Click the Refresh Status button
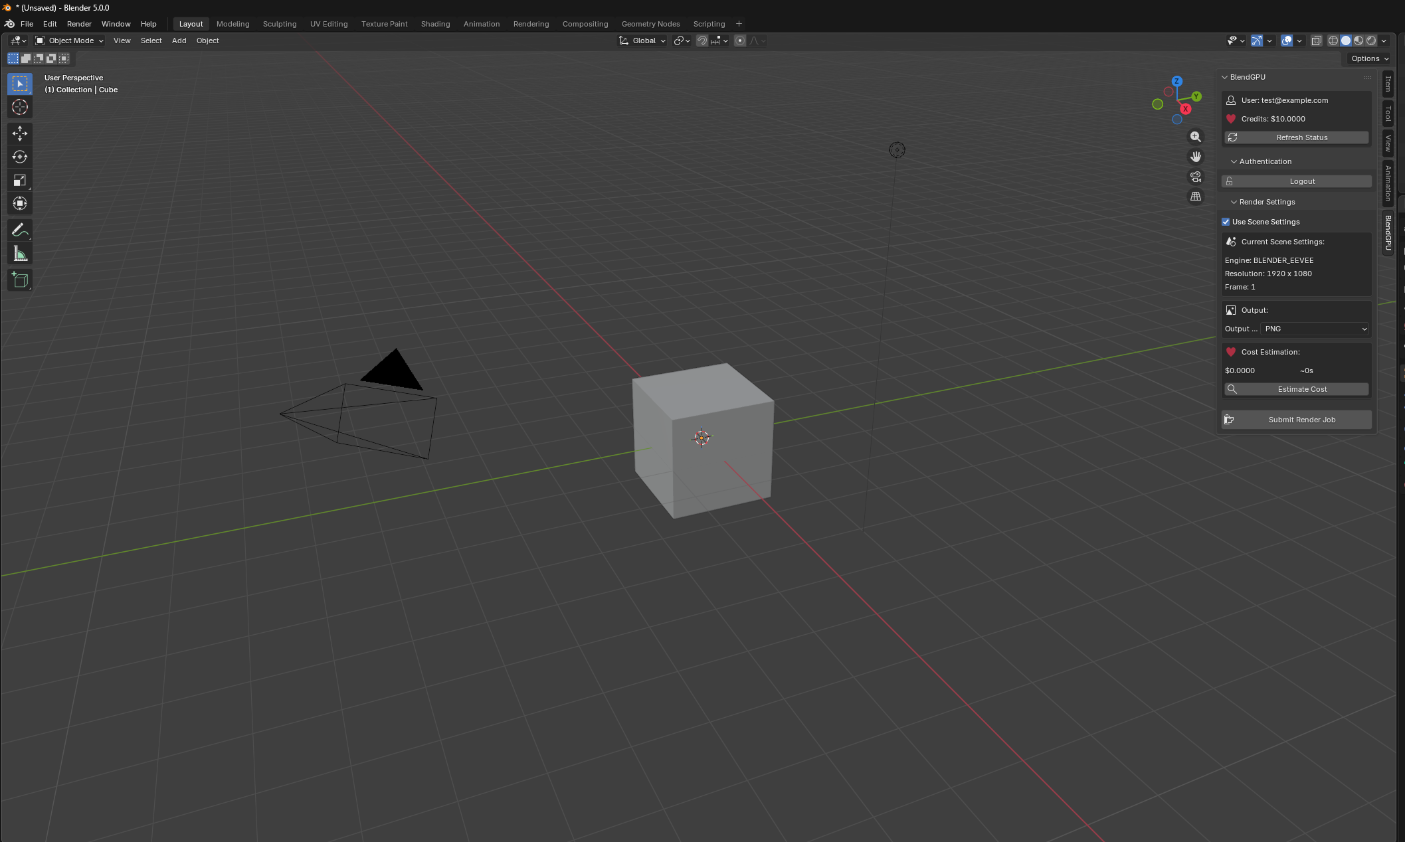Viewport: 1405px width, 842px height. (x=1296, y=137)
